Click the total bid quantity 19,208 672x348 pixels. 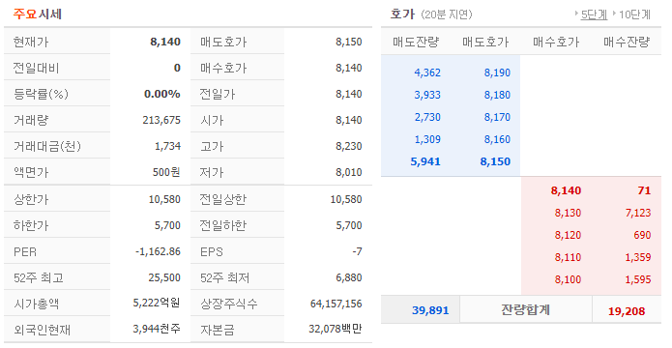click(627, 311)
